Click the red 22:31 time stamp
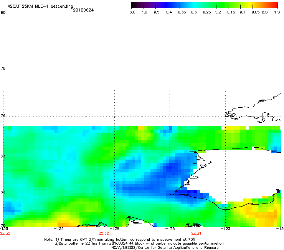This screenshot has width=284, height=250. [196, 233]
